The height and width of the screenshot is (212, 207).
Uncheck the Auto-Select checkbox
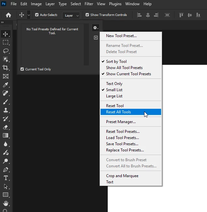pos(37,15)
